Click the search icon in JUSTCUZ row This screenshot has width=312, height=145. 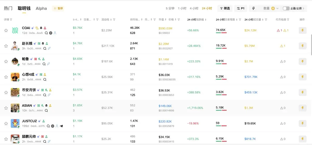(x=48, y=126)
